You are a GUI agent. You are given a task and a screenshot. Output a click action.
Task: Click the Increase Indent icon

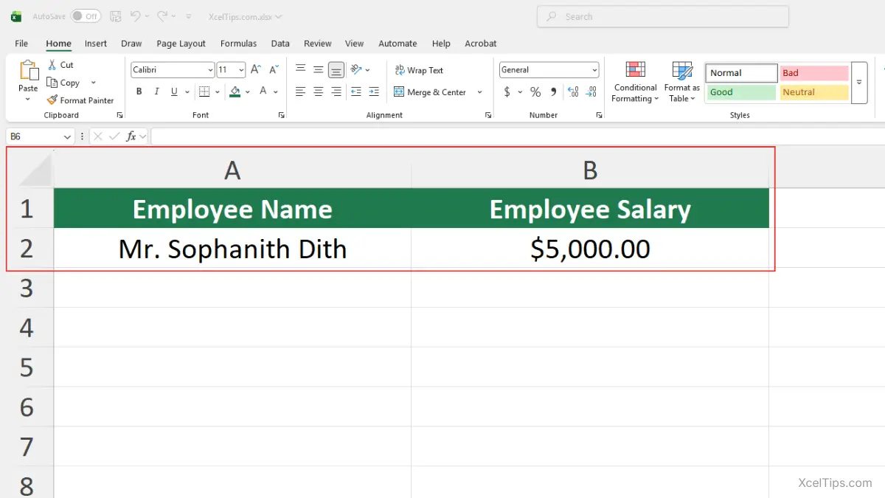coord(374,92)
